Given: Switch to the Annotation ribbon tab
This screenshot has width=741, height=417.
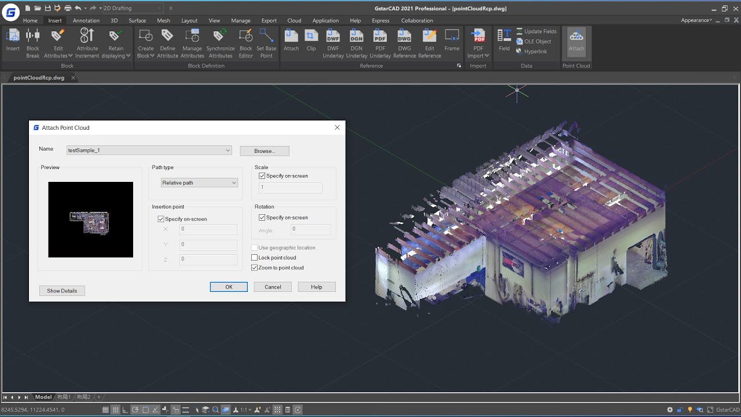Looking at the screenshot, I should pyautogui.click(x=86, y=20).
